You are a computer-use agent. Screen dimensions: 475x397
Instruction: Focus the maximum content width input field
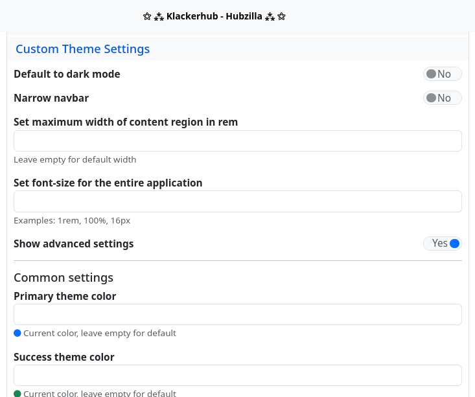pos(237,141)
